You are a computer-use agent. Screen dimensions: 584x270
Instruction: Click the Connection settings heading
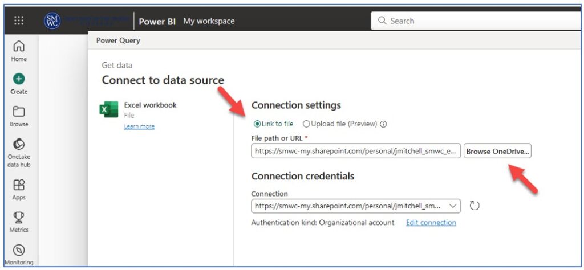[296, 105]
